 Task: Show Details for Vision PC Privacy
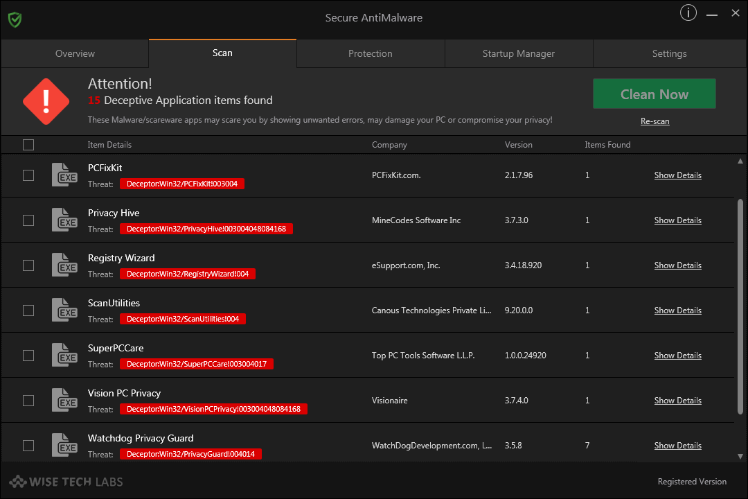pos(677,400)
